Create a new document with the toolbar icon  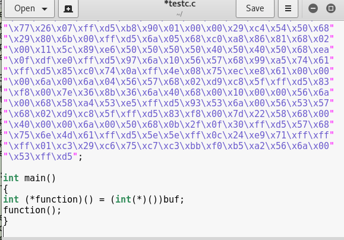click(x=68, y=9)
